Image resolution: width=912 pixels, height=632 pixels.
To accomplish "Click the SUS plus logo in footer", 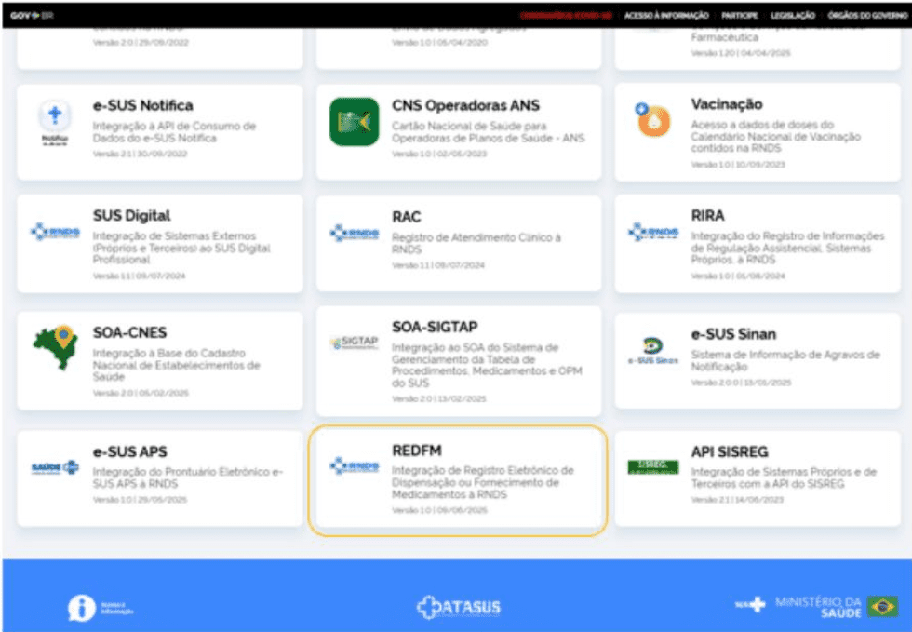I will [751, 605].
